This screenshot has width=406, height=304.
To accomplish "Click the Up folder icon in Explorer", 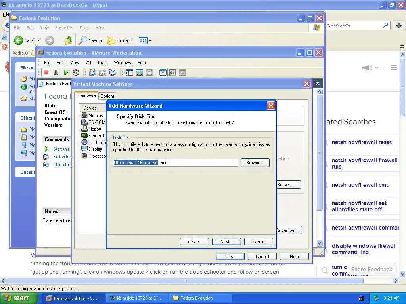I will (69, 40).
